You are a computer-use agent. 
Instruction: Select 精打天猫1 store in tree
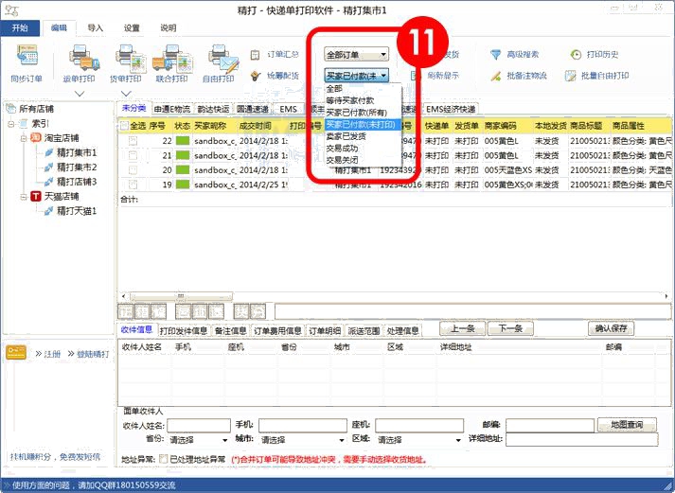tap(77, 211)
